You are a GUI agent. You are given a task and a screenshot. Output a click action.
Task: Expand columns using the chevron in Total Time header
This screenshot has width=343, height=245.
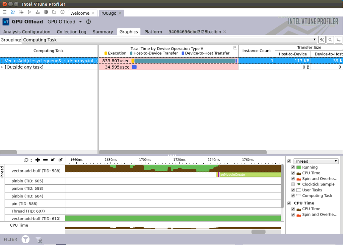235,47
